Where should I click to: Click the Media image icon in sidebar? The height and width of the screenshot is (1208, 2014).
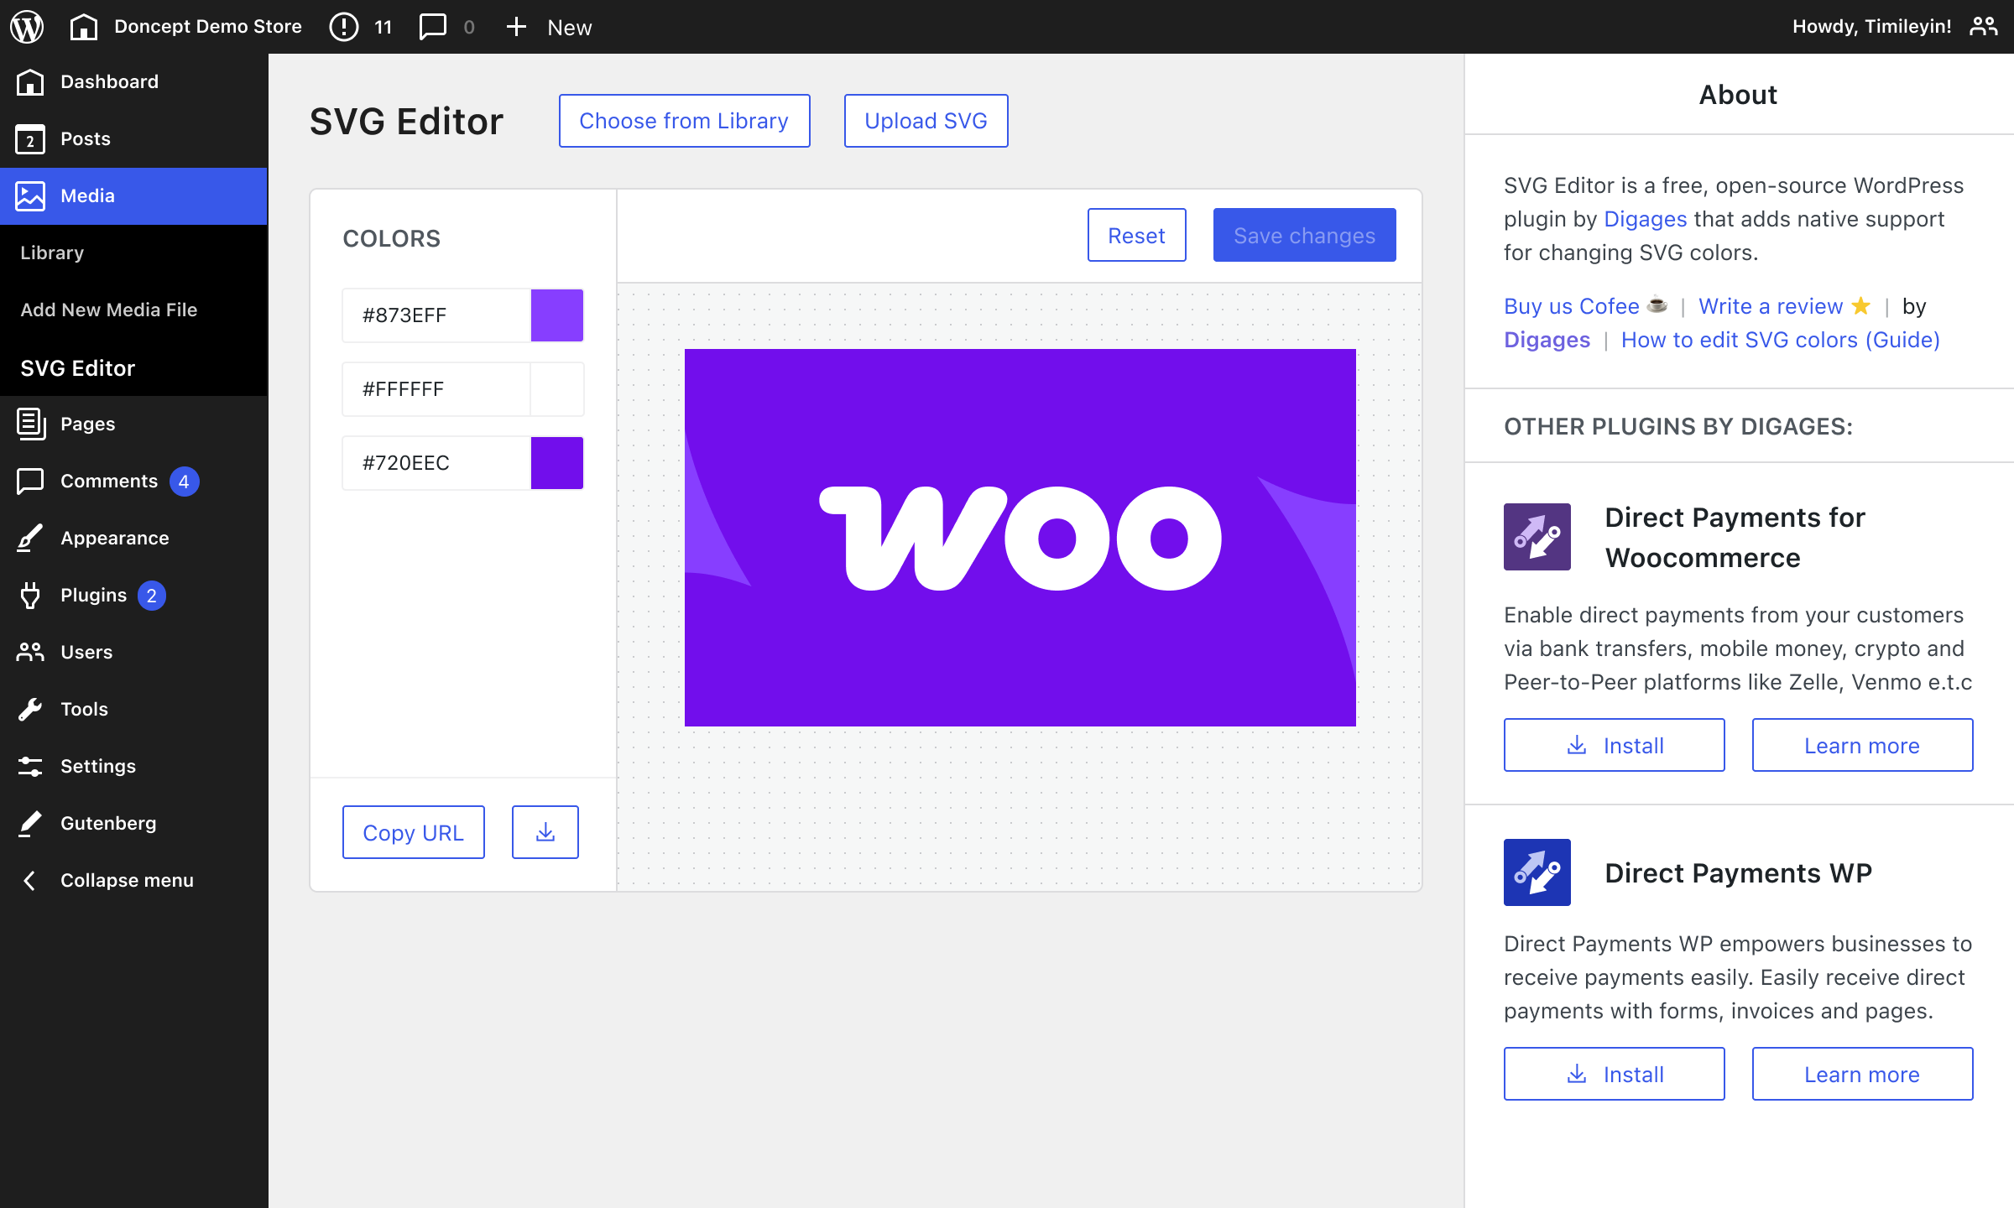click(30, 196)
